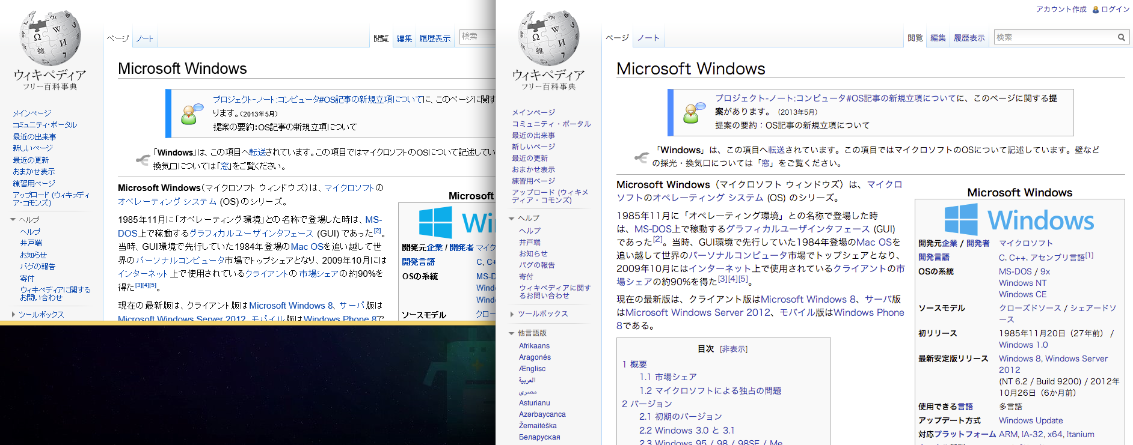The height and width of the screenshot is (445, 1133).
Task: Click the notice box person icon on the right page
Action: 693,113
